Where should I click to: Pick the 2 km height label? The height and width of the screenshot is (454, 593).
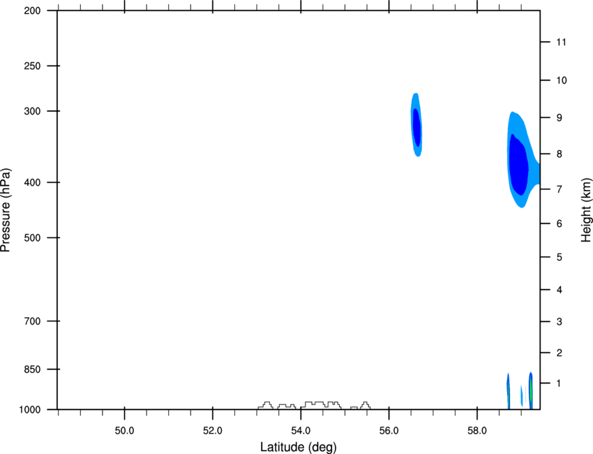tap(560, 353)
